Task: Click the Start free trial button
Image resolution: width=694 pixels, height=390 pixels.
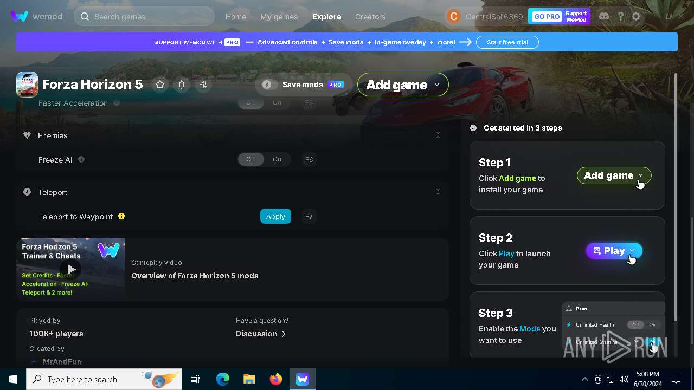Action: click(x=507, y=42)
